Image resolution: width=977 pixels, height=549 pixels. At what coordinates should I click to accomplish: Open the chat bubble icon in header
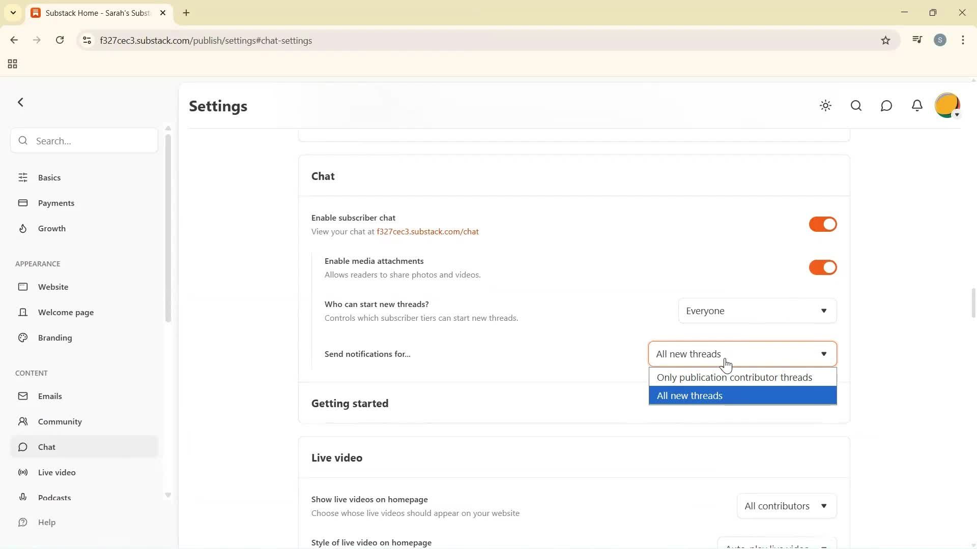point(886,106)
